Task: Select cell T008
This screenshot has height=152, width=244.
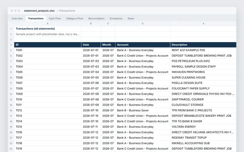Action: tap(47, 89)
